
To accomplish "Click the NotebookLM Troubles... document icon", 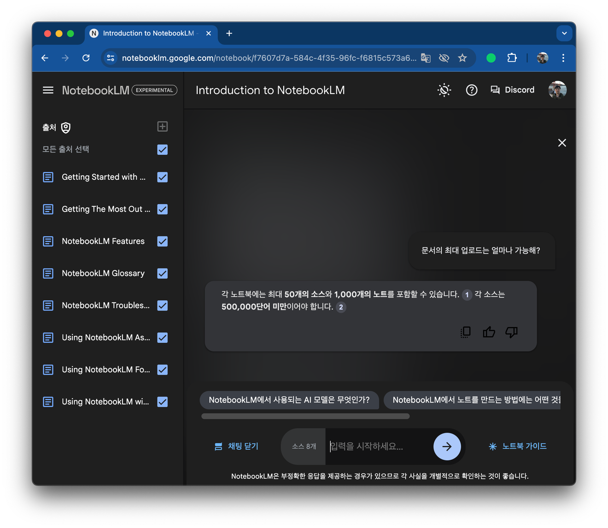I will click(x=48, y=305).
